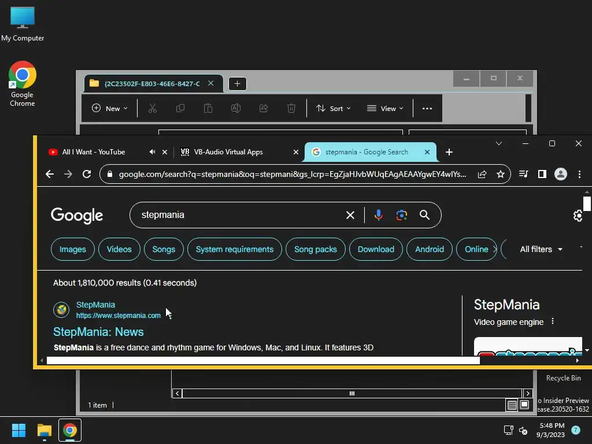Select the stepmania Google Search tab

(x=367, y=152)
